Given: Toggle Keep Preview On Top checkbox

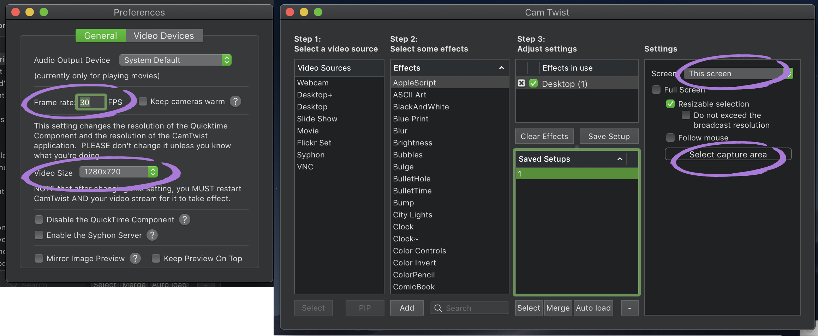Looking at the screenshot, I should 156,258.
